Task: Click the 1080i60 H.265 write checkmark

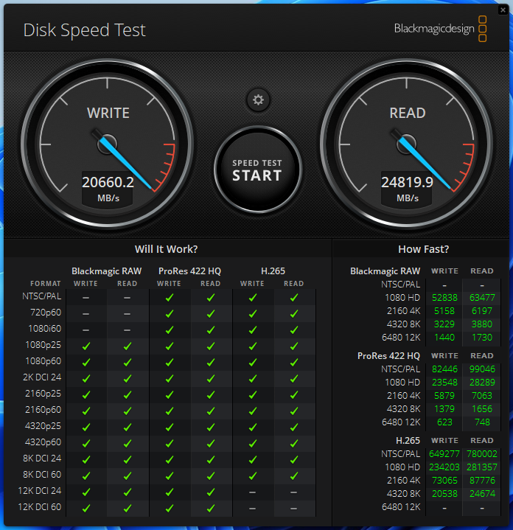Action: [x=253, y=330]
